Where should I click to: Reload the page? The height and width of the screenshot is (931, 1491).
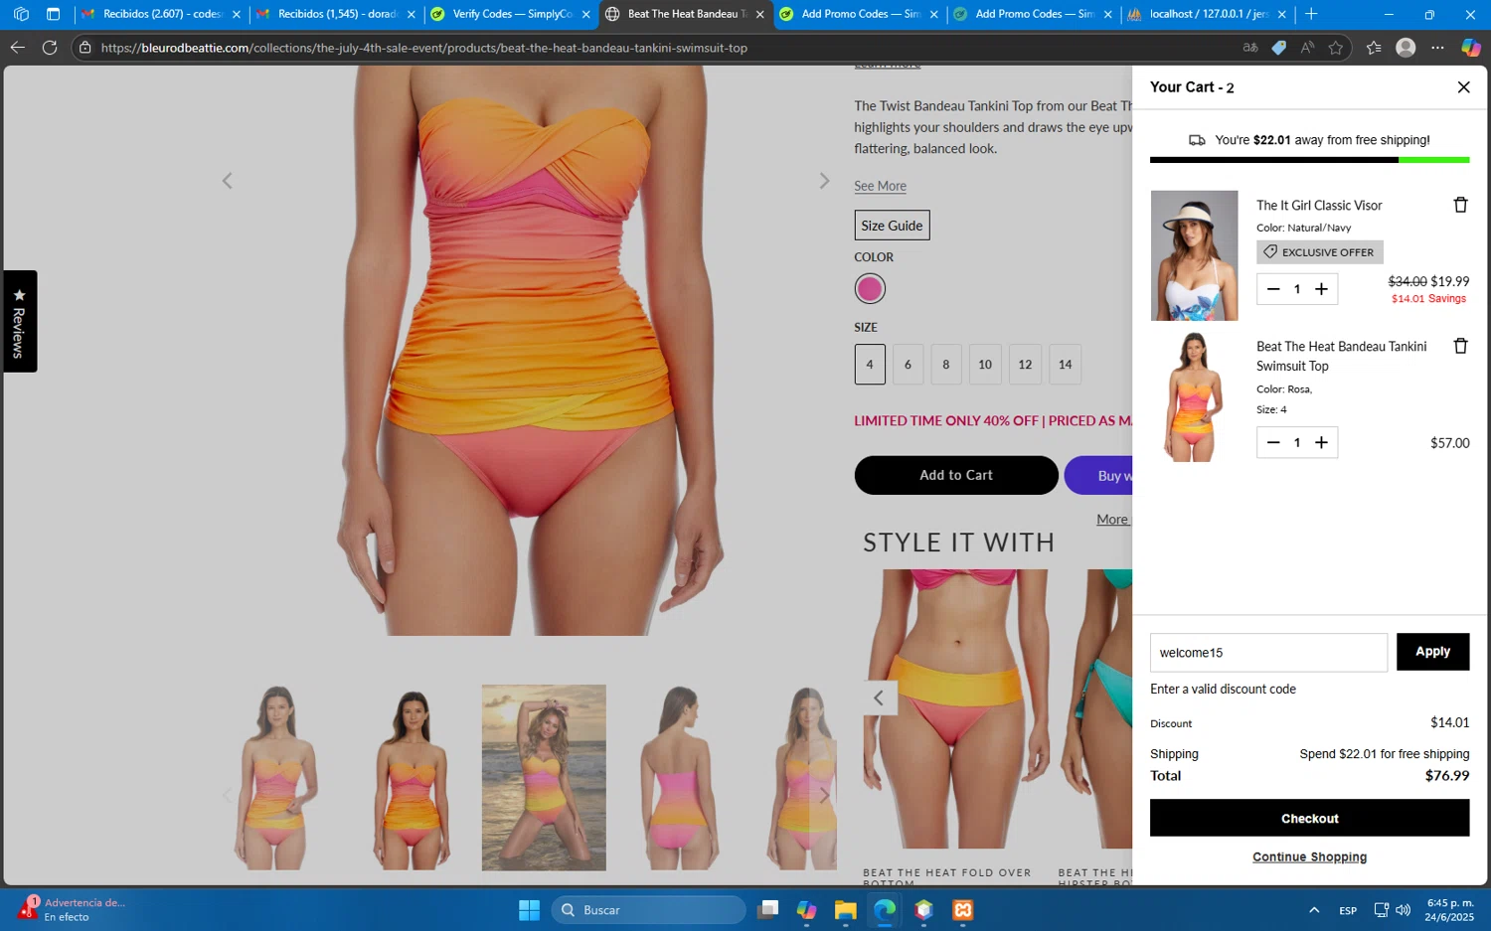point(50,48)
